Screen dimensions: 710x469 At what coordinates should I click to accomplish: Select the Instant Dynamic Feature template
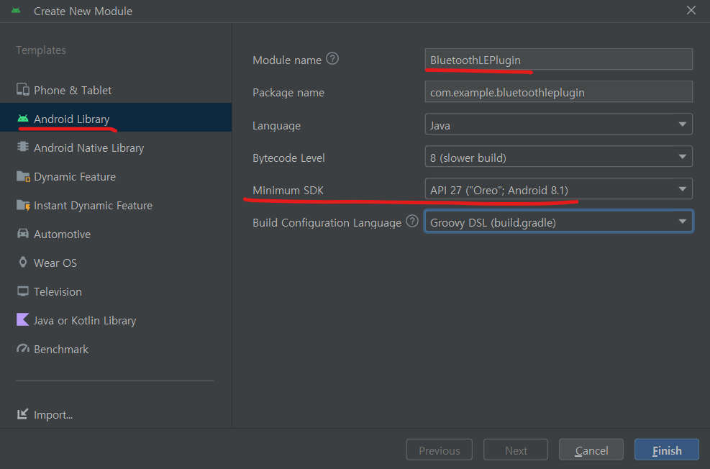pos(116,205)
